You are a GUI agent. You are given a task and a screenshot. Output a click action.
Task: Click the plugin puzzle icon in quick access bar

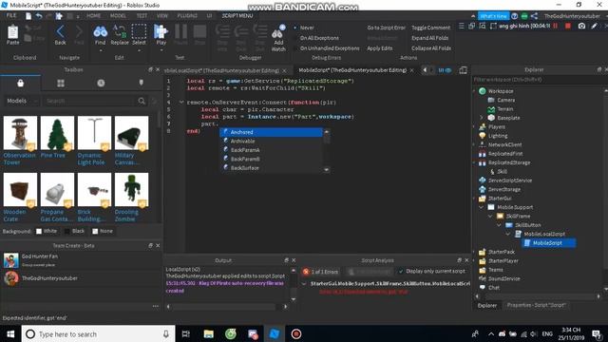pyautogui.click(x=59, y=16)
